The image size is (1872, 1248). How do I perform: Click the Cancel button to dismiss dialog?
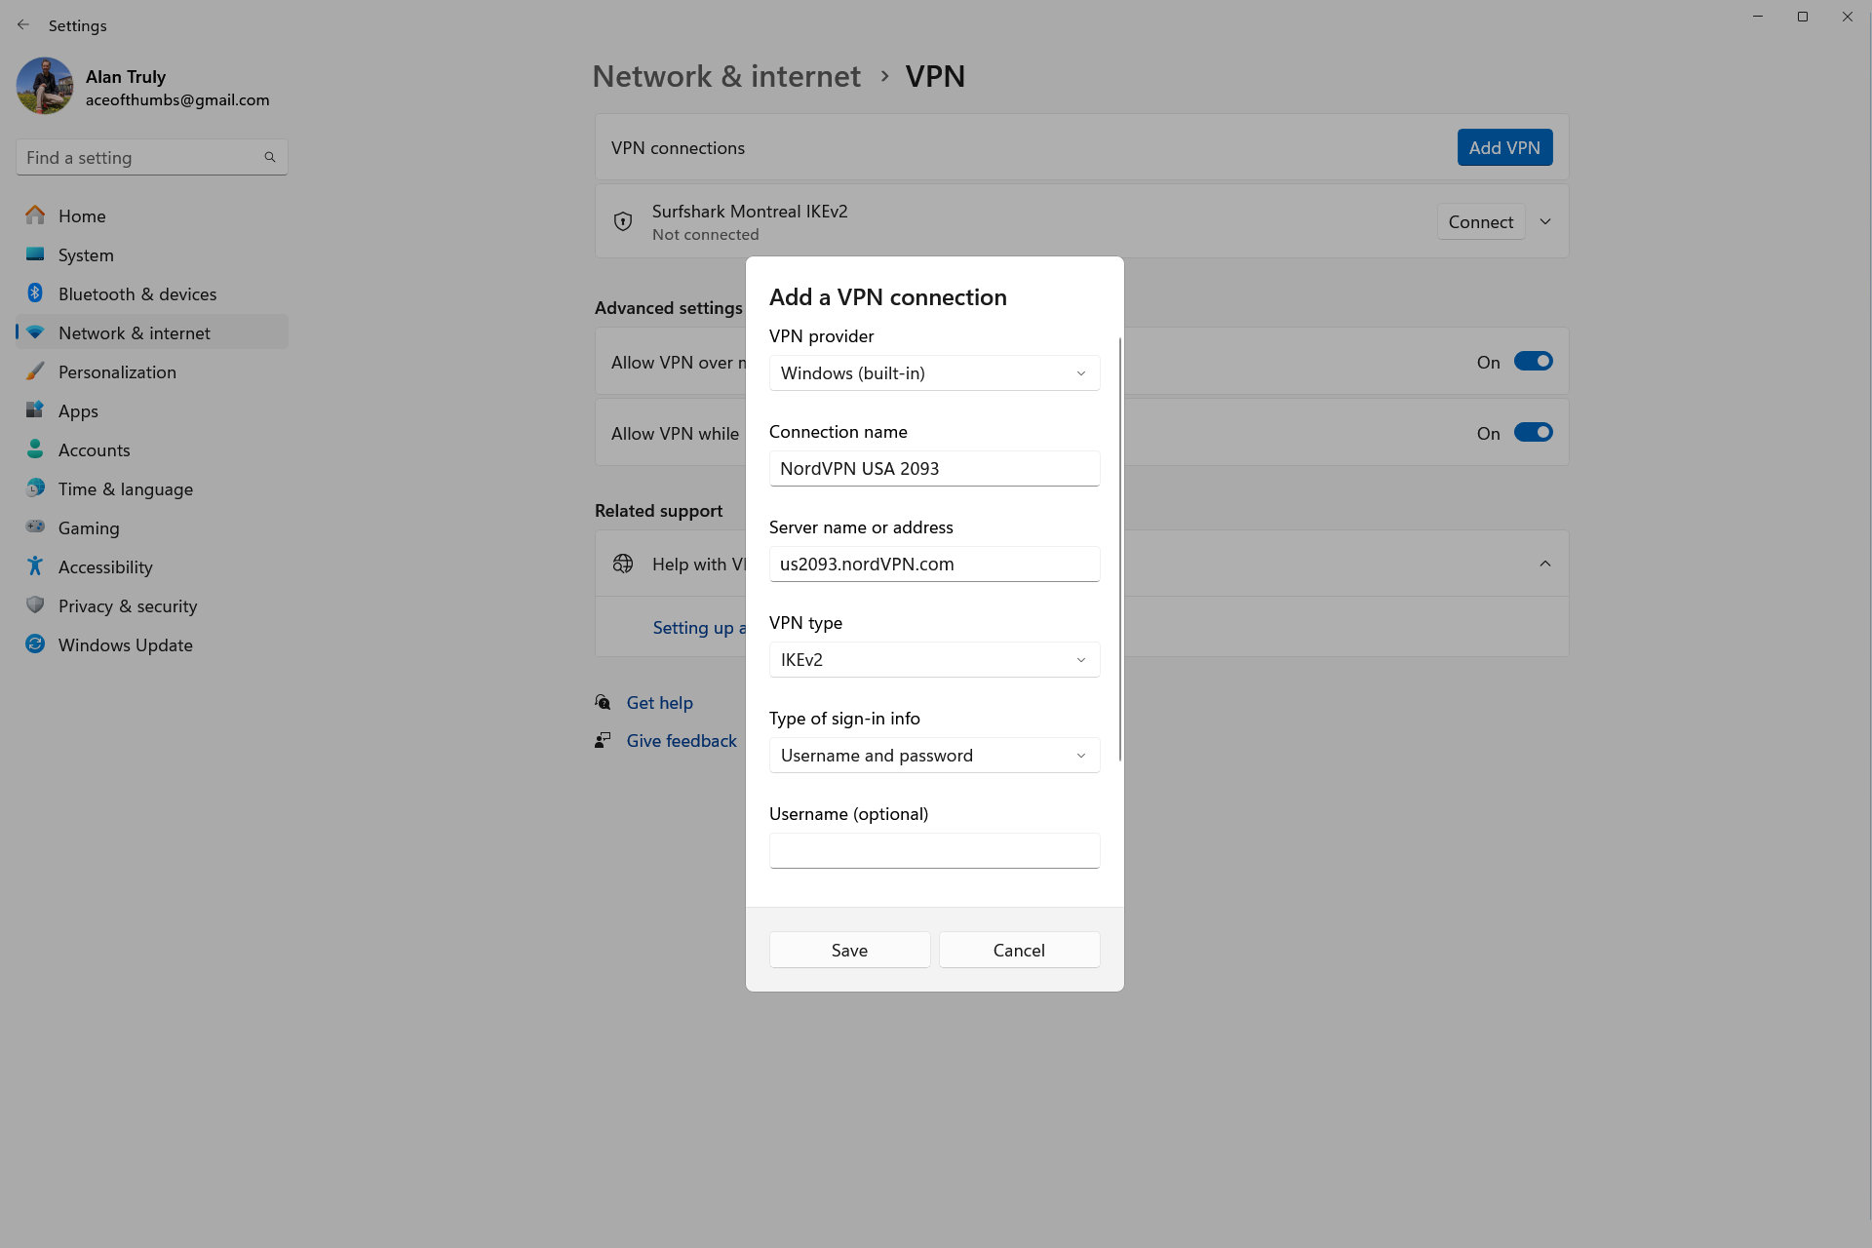pos(1018,949)
